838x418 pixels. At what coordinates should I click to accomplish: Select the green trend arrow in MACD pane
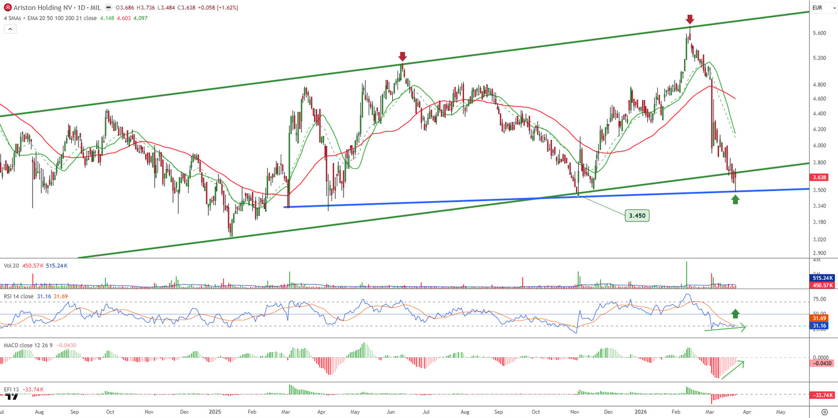pos(732,370)
